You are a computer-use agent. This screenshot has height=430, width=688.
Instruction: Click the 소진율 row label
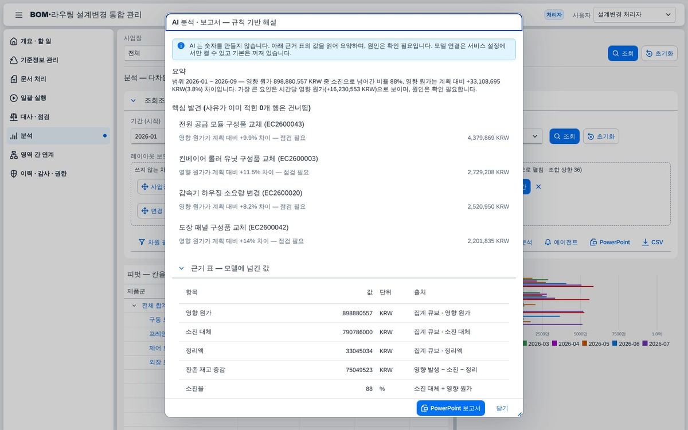pos(194,389)
